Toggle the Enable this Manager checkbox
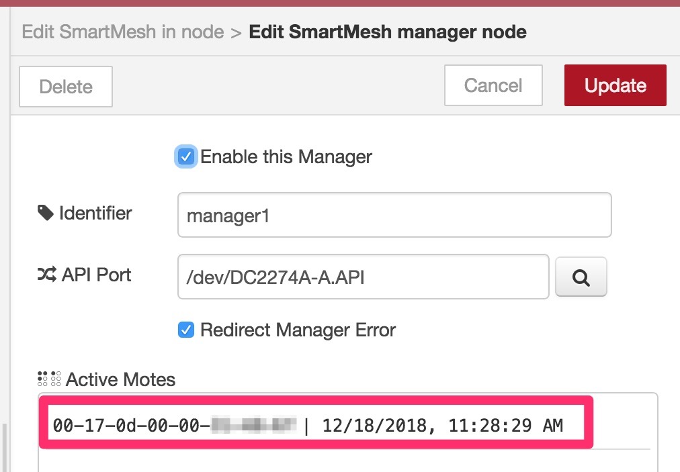Viewport: 680px width, 472px height. (186, 156)
